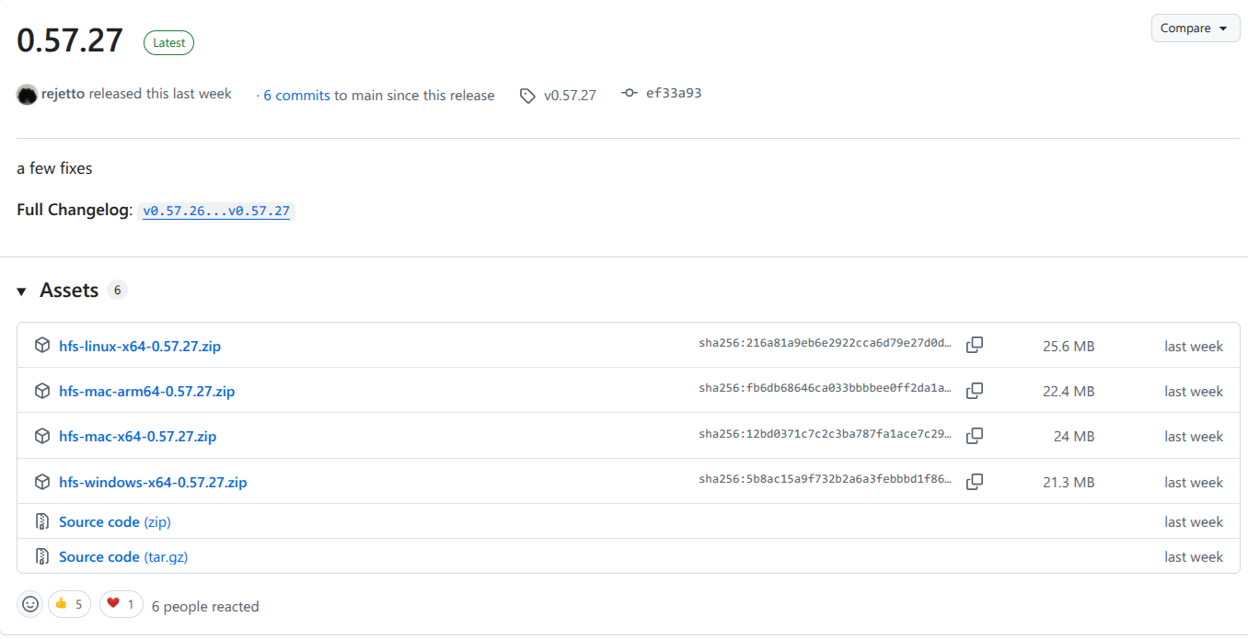Copy SHA256 hash for hfs-linux-x64 zip
Image resolution: width=1248 pixels, height=639 pixels.
(975, 346)
